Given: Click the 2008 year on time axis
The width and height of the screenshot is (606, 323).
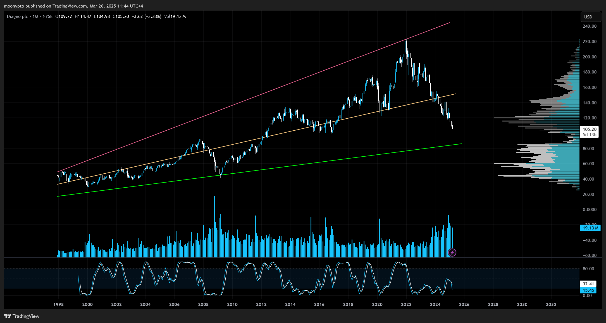Looking at the screenshot, I should pos(203,305).
